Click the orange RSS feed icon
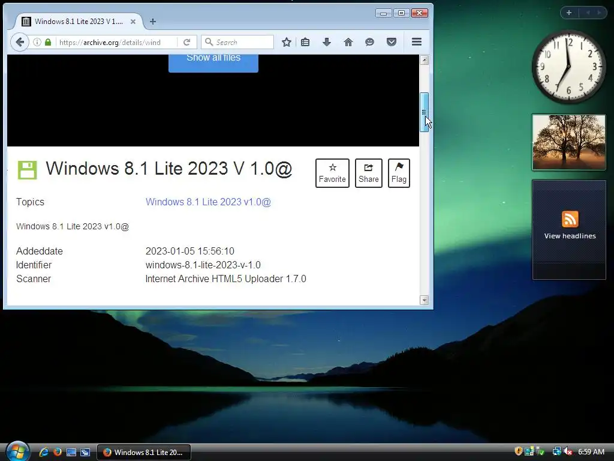The height and width of the screenshot is (461, 614). click(570, 218)
